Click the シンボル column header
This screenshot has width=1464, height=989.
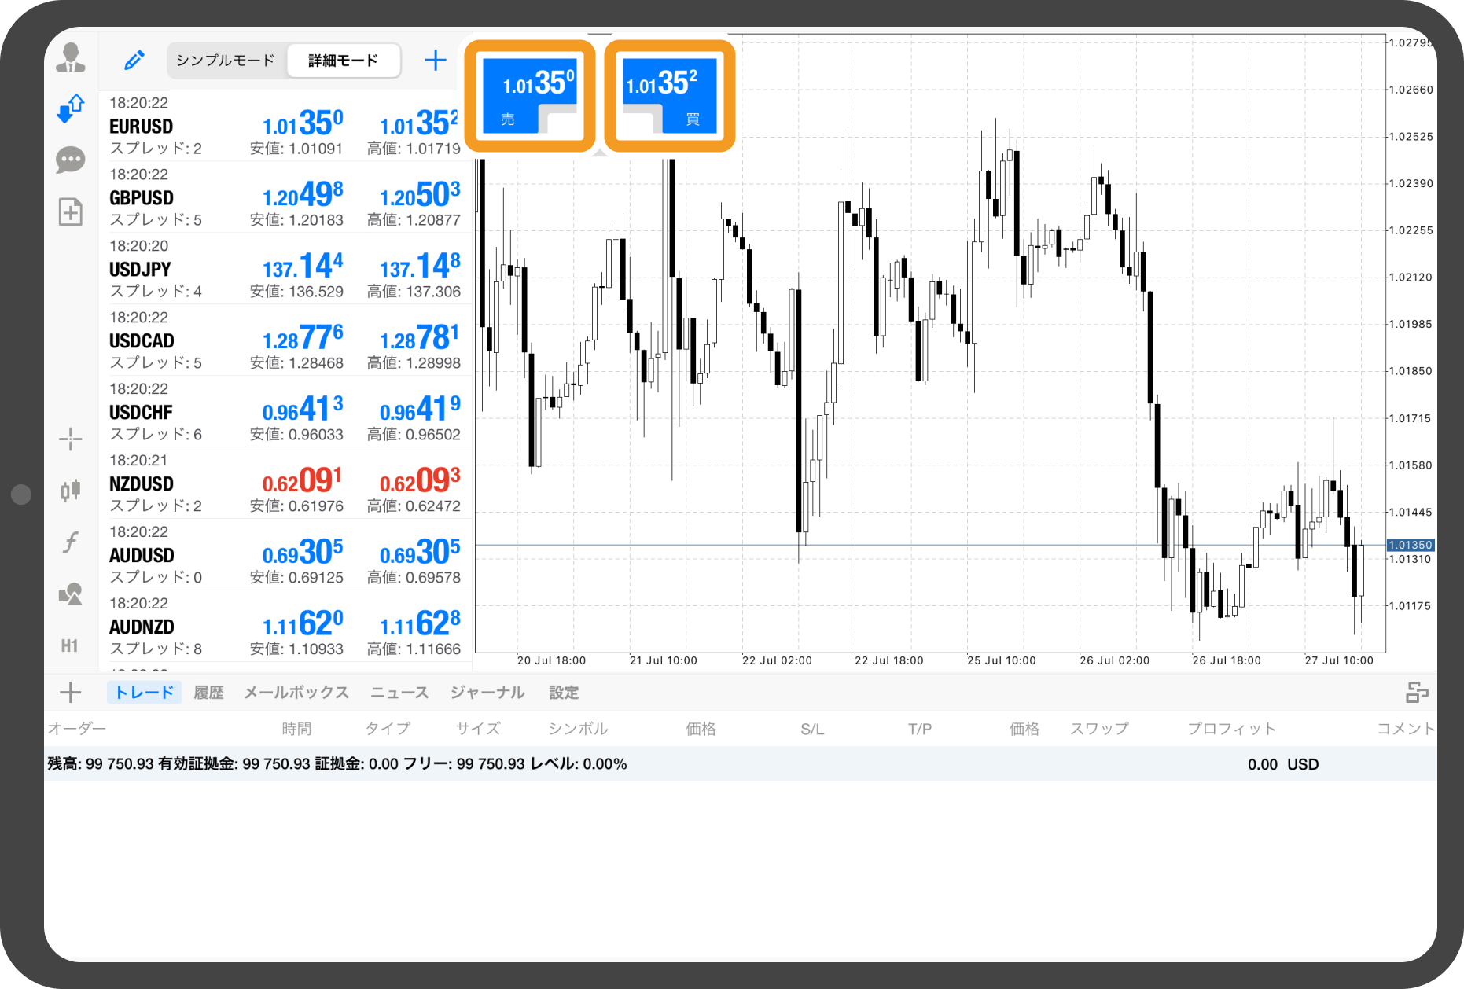[x=579, y=729]
